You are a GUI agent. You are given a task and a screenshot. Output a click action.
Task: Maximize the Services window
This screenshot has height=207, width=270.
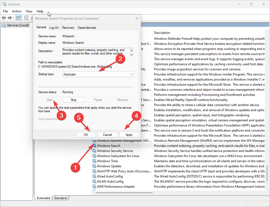(x=251, y=4)
